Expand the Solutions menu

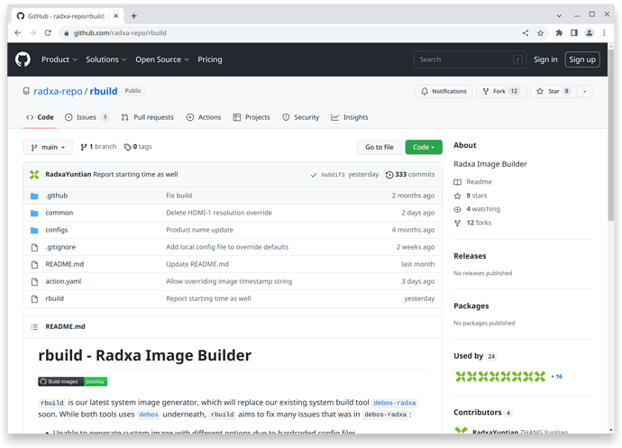tap(105, 59)
